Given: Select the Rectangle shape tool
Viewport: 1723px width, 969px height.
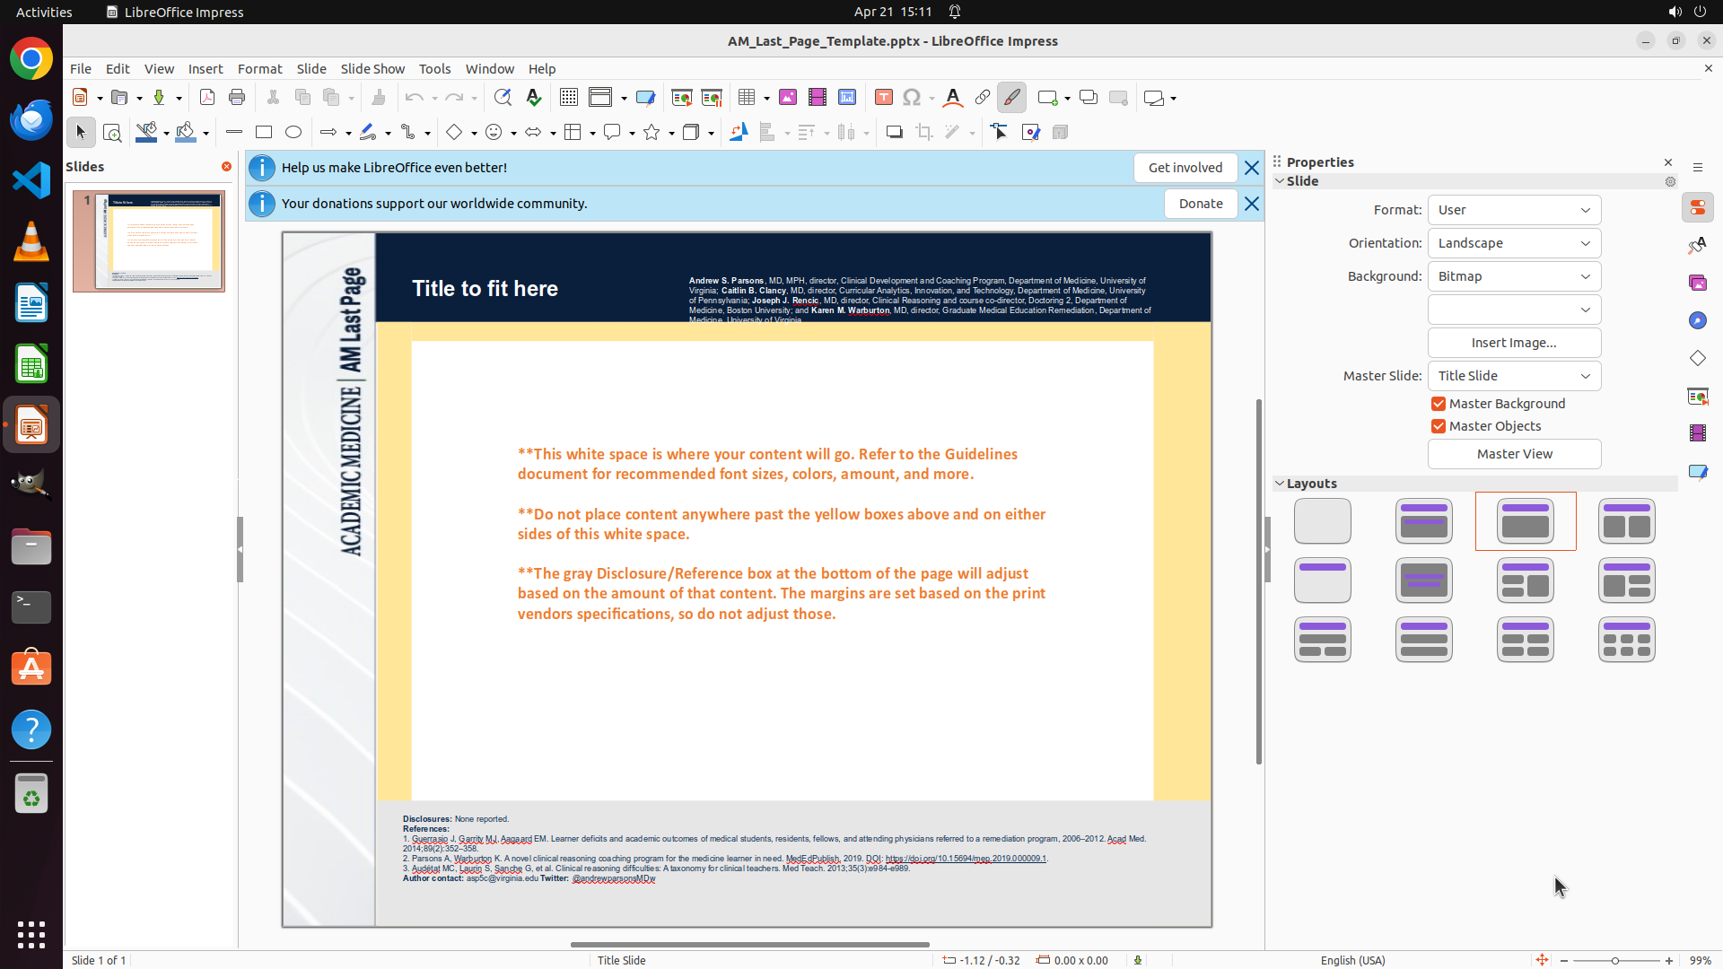Looking at the screenshot, I should (264, 133).
